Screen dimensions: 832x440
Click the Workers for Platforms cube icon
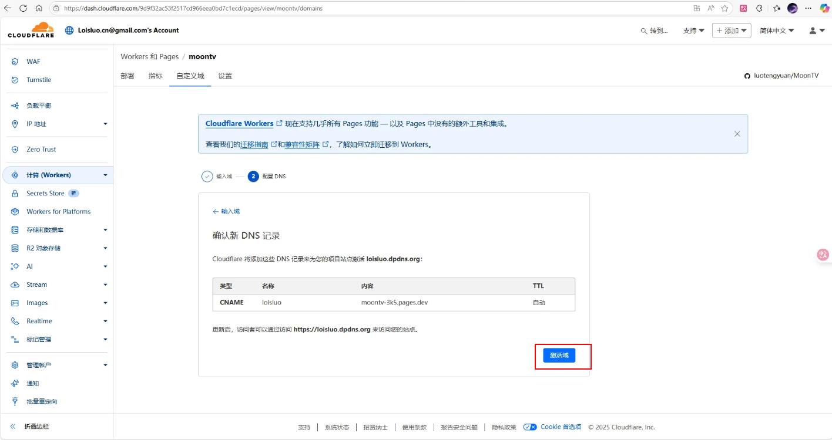pos(15,211)
